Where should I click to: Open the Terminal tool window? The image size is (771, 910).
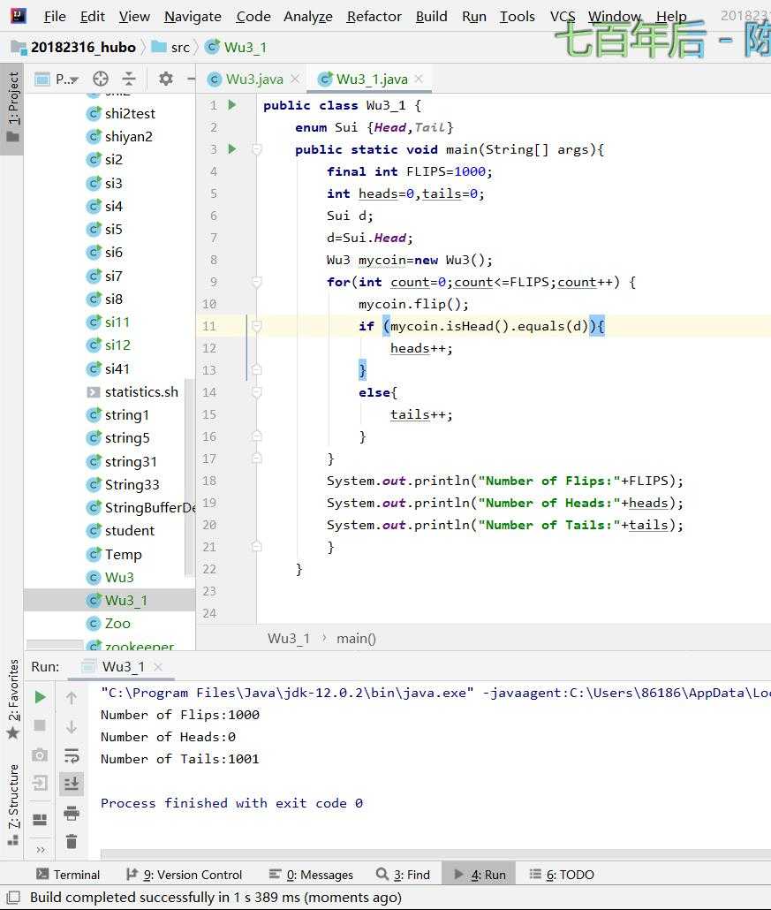[x=68, y=875]
